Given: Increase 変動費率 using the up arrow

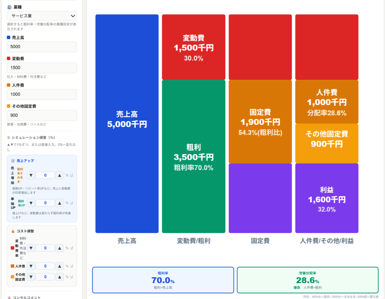Looking at the screenshot, I should pyautogui.click(x=60, y=248).
